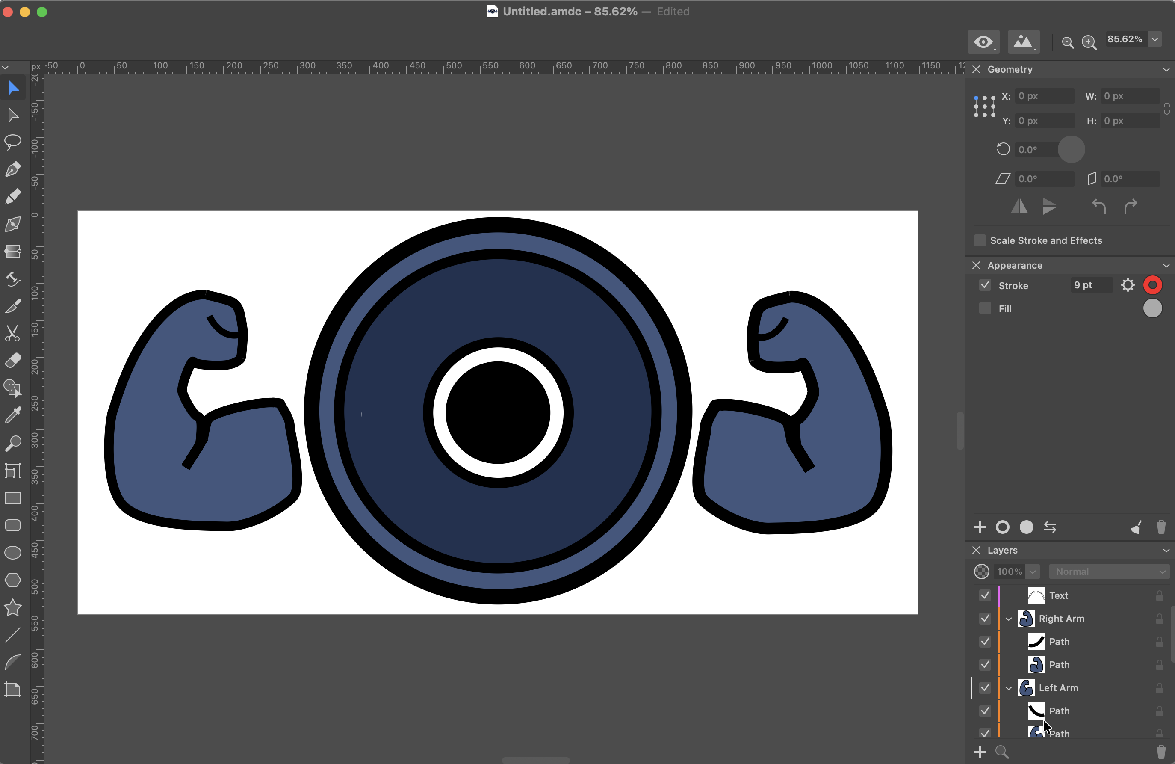Check the Fill checkbox

(x=985, y=308)
